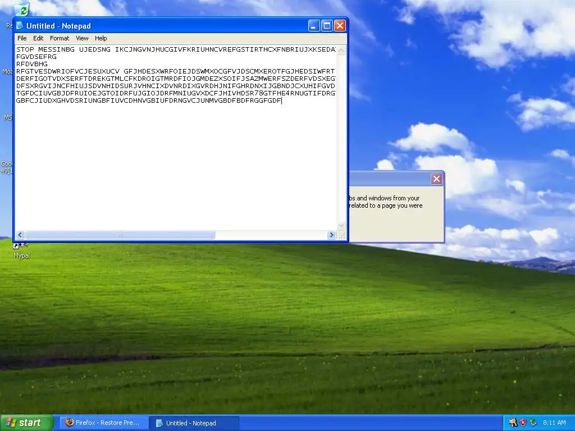This screenshot has width=575, height=431.
Task: Open the Windows Start menu
Action: tap(27, 423)
